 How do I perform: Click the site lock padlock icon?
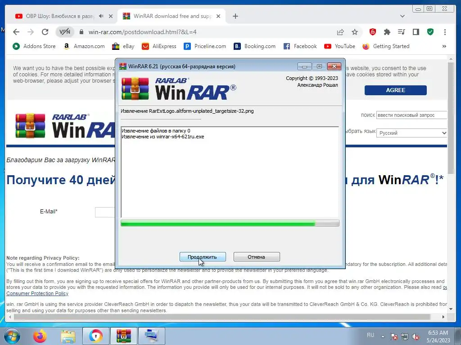(81, 32)
